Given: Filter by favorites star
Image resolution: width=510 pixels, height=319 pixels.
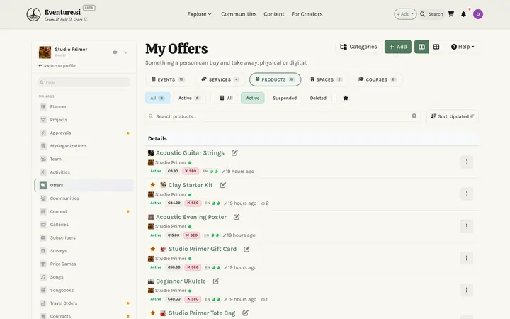Looking at the screenshot, I should (x=346, y=98).
